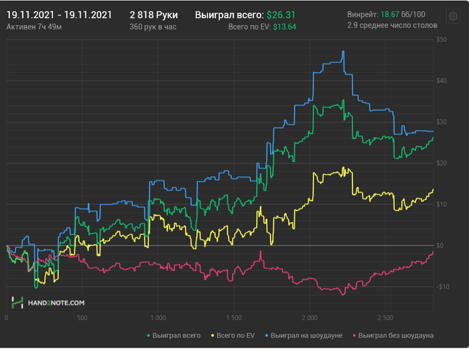The width and height of the screenshot is (469, 349).
Task: Click the '$10' y-axis label
Action: coord(442,204)
